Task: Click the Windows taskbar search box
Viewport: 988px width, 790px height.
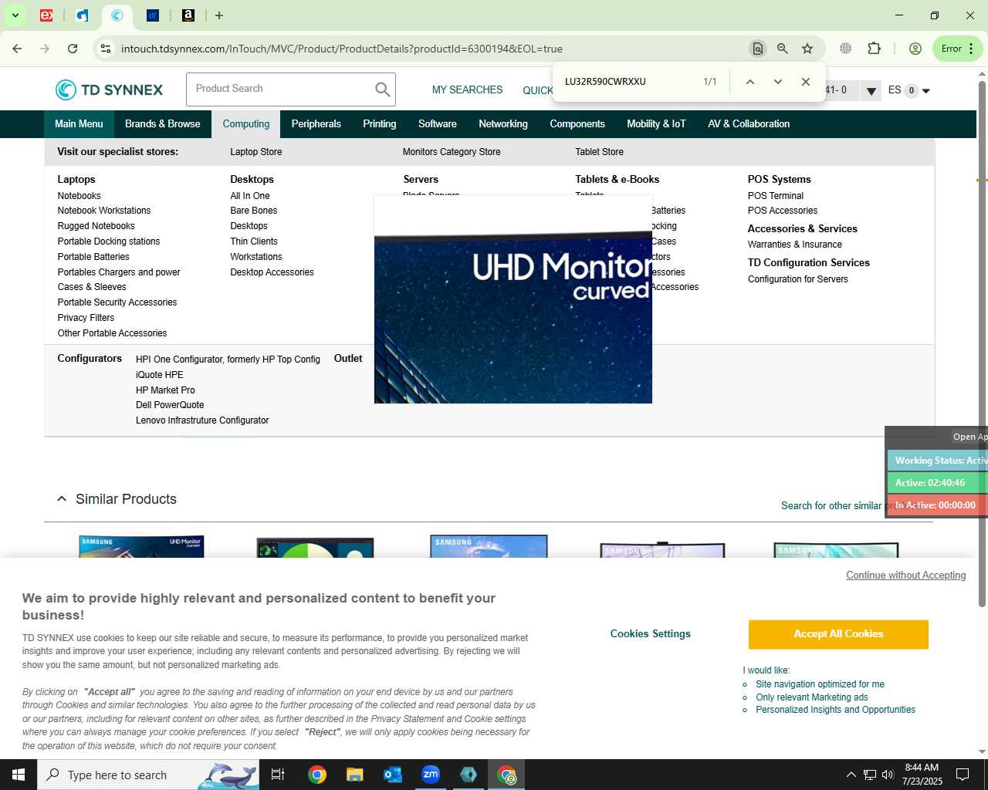Action: click(x=148, y=775)
